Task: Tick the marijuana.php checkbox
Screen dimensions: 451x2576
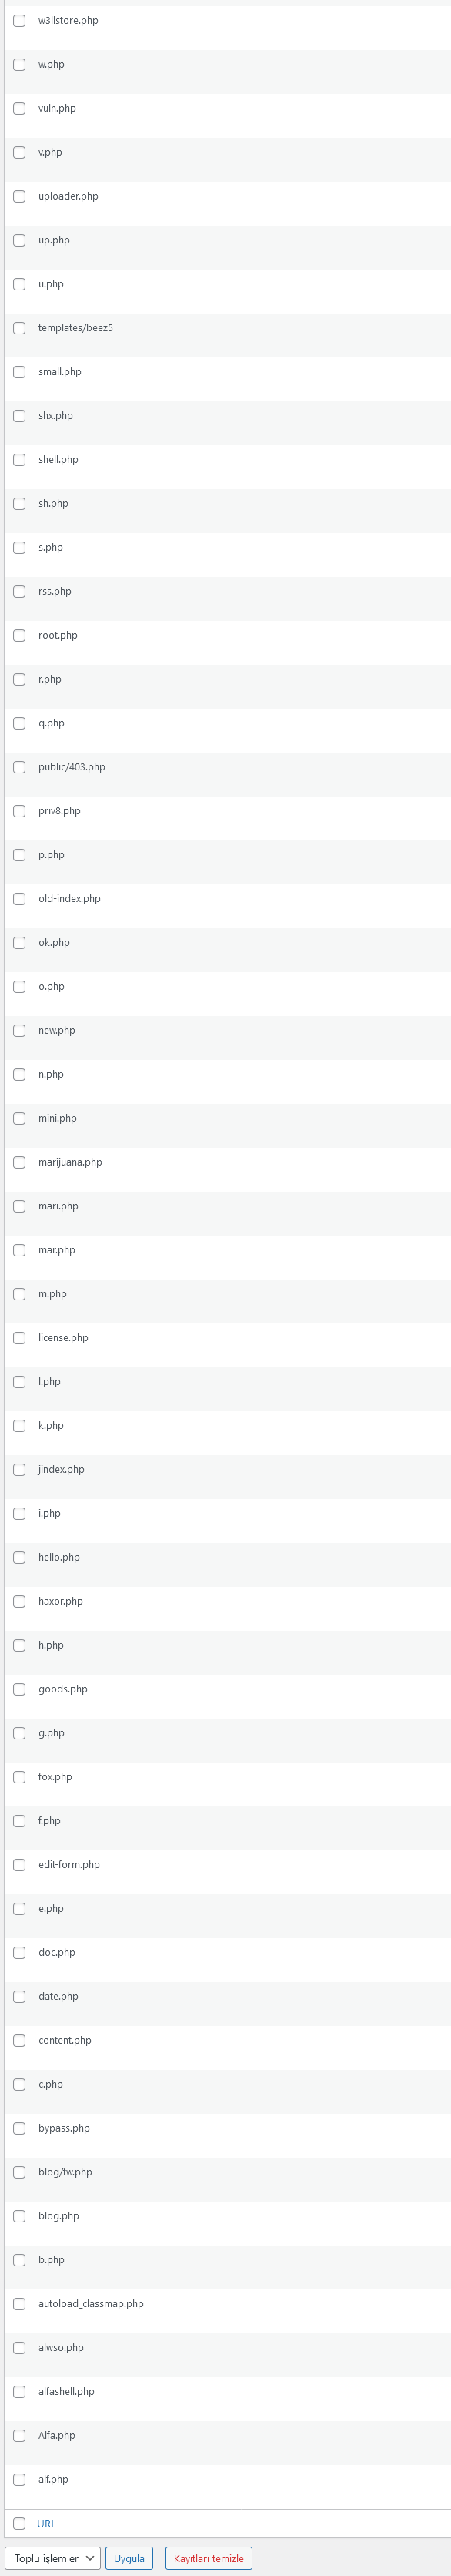Action: click(19, 1162)
